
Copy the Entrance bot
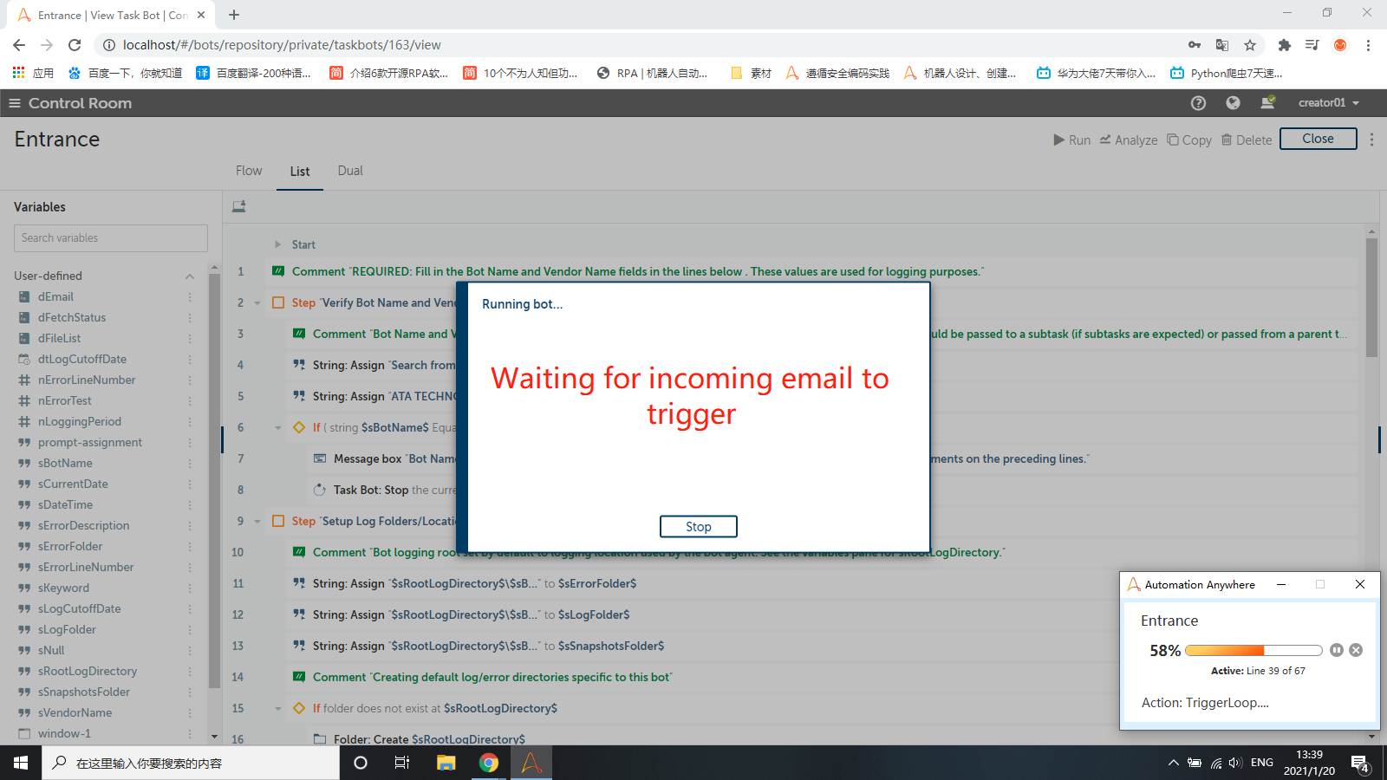(1188, 140)
